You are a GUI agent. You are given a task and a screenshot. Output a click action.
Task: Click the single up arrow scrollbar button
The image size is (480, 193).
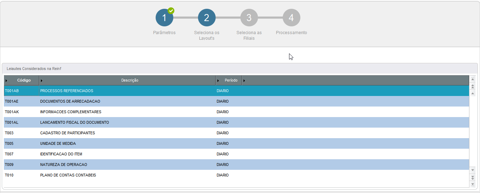(473, 93)
